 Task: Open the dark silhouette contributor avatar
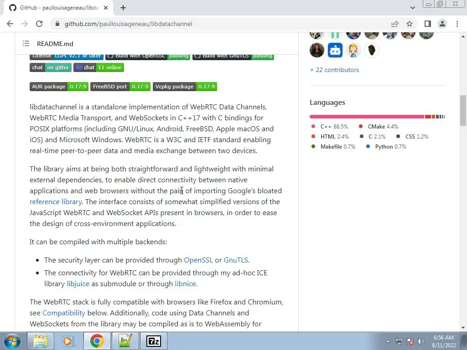371,50
